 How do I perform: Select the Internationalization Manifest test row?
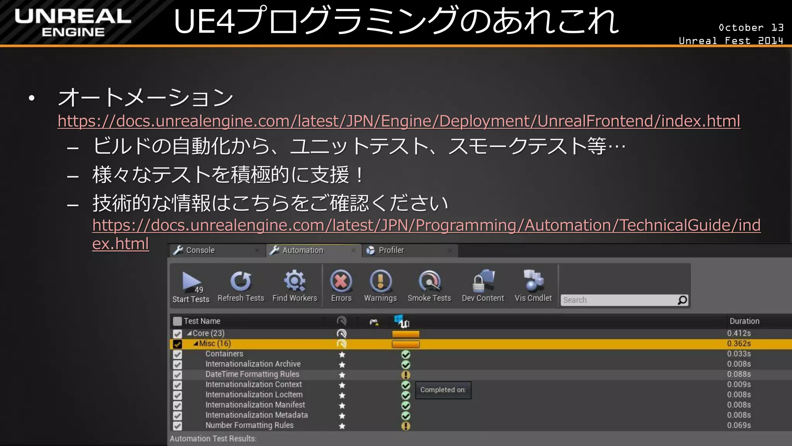pos(481,405)
